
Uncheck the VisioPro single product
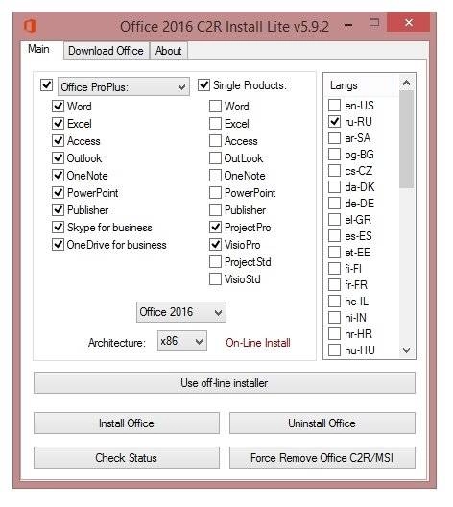tap(215, 245)
